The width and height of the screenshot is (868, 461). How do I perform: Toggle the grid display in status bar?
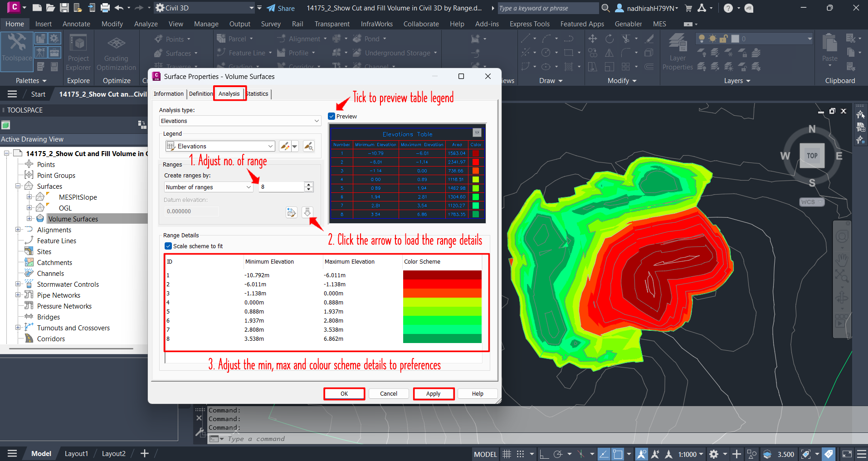(507, 454)
